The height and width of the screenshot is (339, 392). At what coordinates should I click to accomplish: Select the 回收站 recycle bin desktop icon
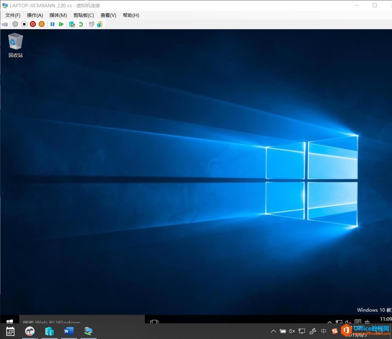pyautogui.click(x=15, y=46)
